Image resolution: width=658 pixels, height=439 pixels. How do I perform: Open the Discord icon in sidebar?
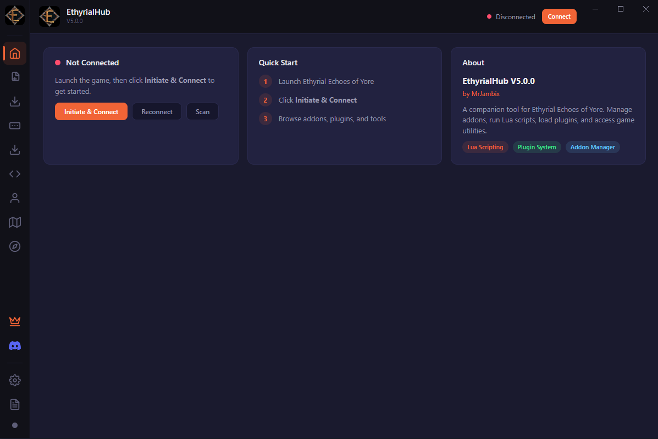pos(15,346)
